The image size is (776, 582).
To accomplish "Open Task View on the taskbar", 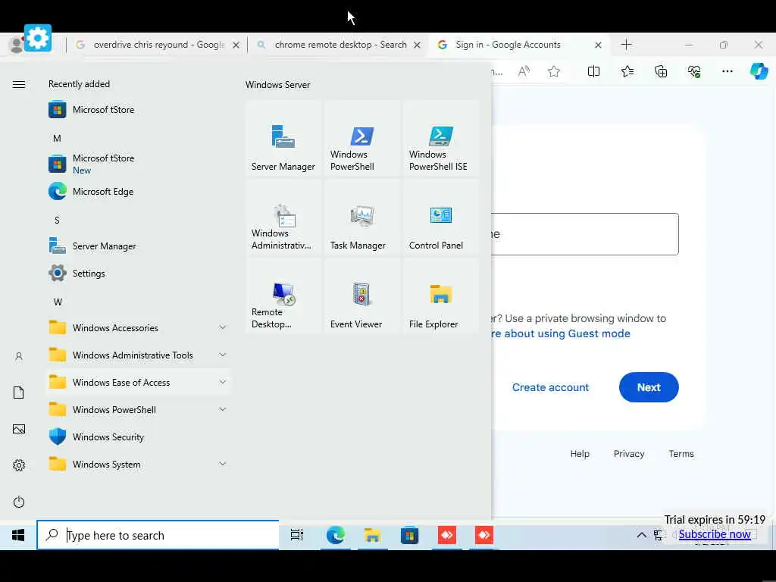I will [297, 535].
